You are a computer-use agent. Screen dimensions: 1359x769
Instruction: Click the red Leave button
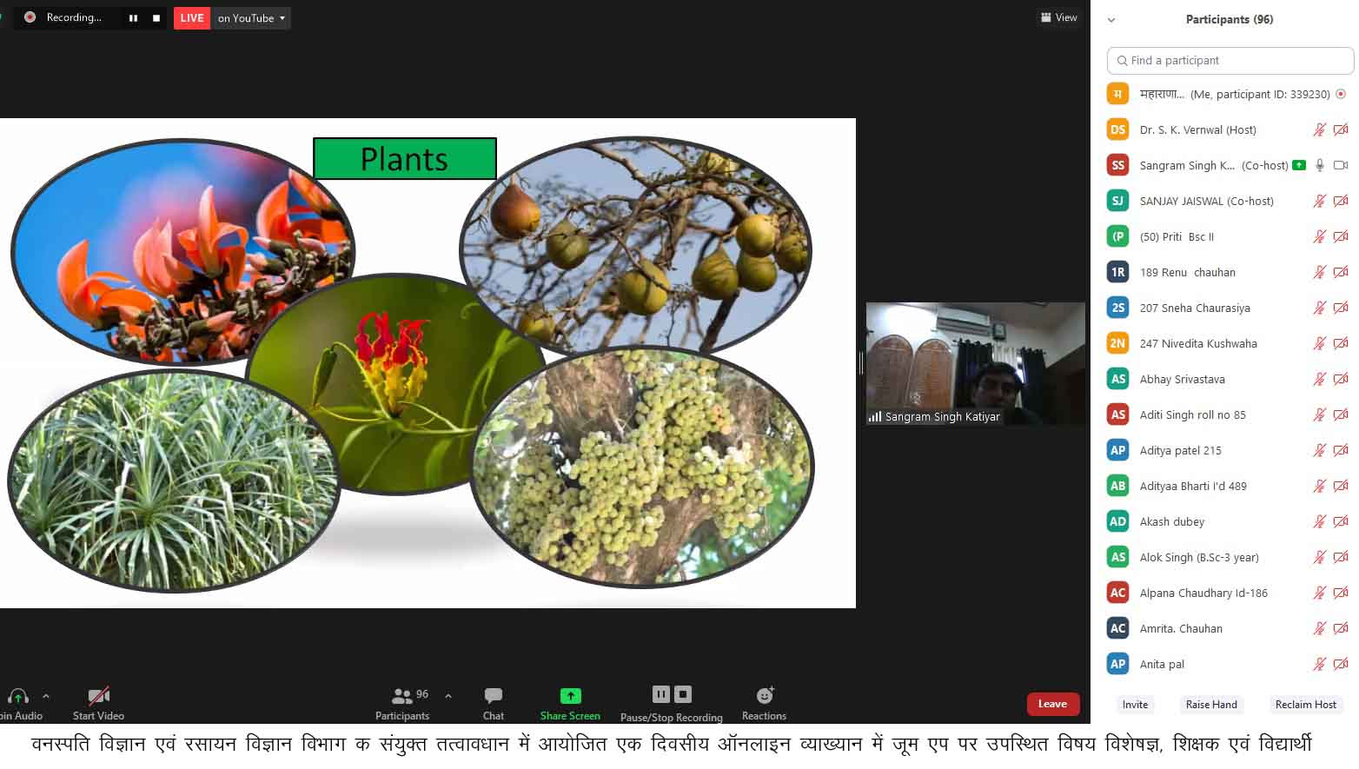click(1052, 704)
